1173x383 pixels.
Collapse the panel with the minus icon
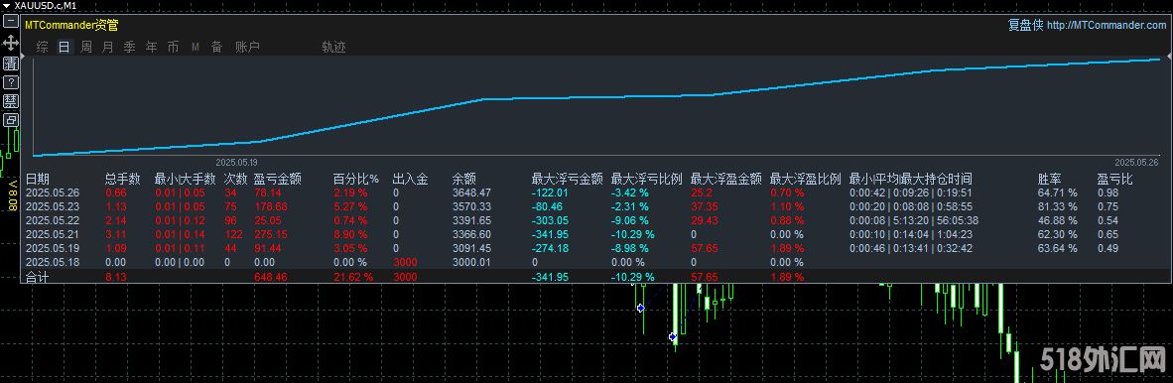(x=11, y=21)
